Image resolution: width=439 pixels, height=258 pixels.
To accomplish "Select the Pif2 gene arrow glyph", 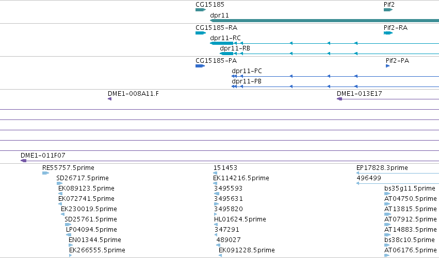I will pyautogui.click(x=388, y=10).
